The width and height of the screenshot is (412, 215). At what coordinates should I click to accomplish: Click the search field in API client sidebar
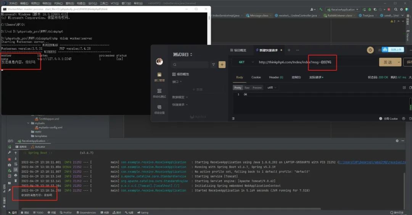[190, 65]
